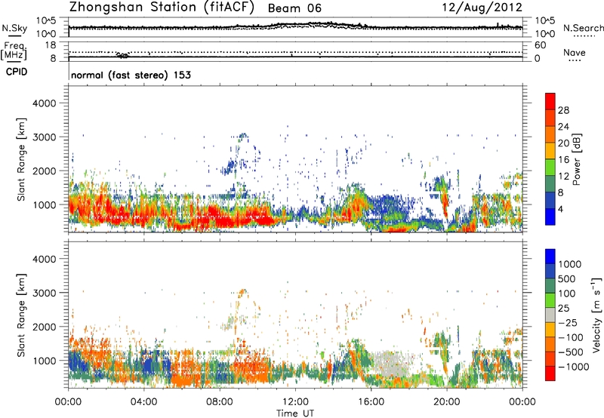Click velocity panel 'Slant Range [km]' label
This screenshot has height=418, width=604.
(21, 315)
